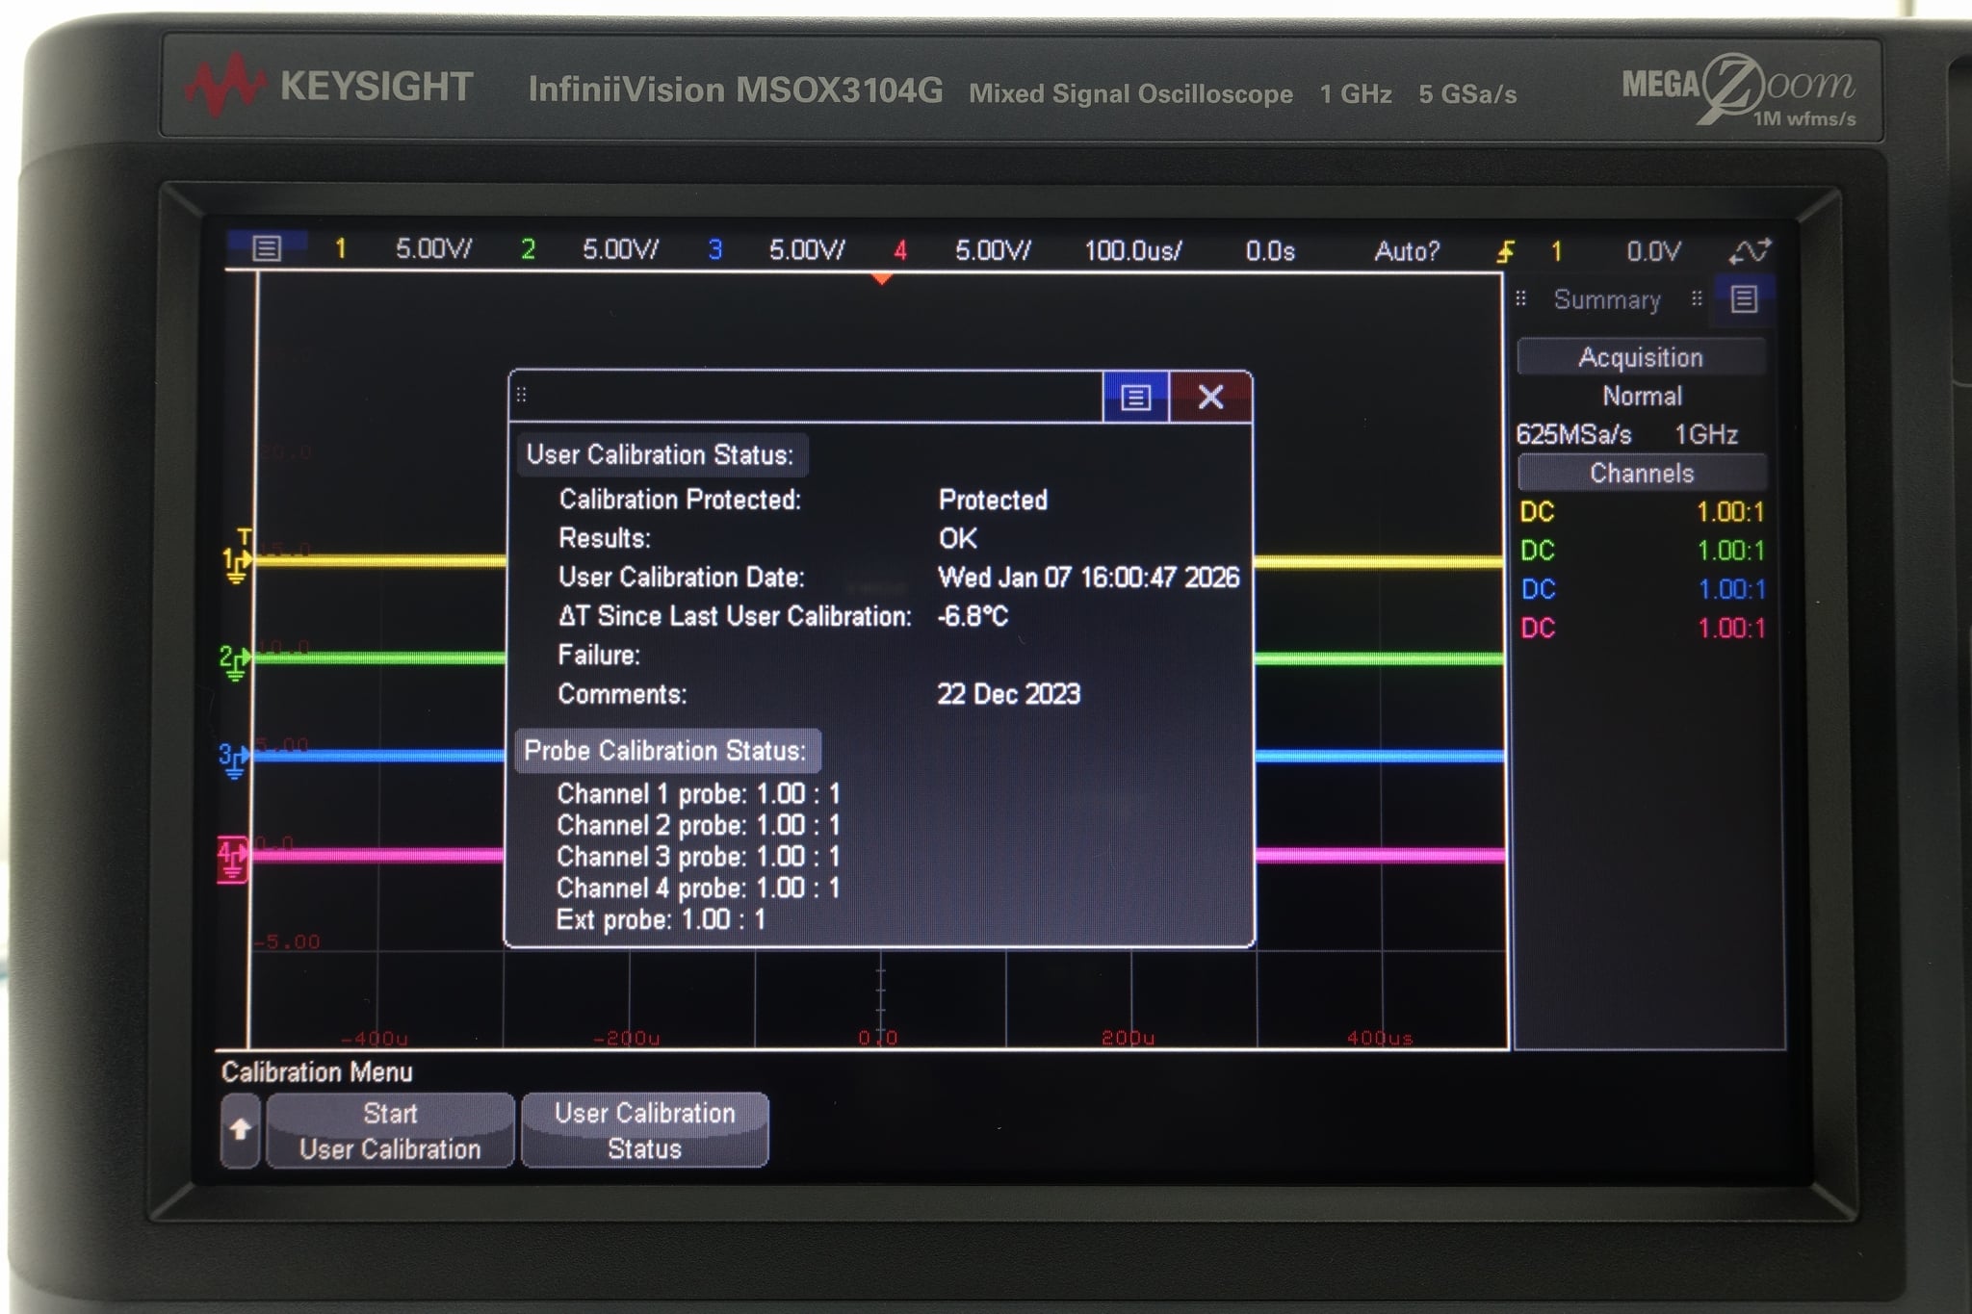The width and height of the screenshot is (1972, 1314).
Task: Open the Acquisition section header
Action: click(x=1642, y=357)
